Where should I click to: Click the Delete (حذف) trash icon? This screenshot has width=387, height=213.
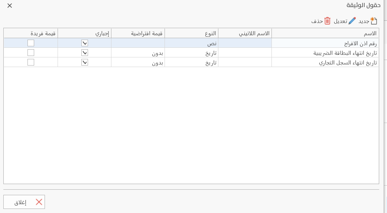pyautogui.click(x=327, y=21)
